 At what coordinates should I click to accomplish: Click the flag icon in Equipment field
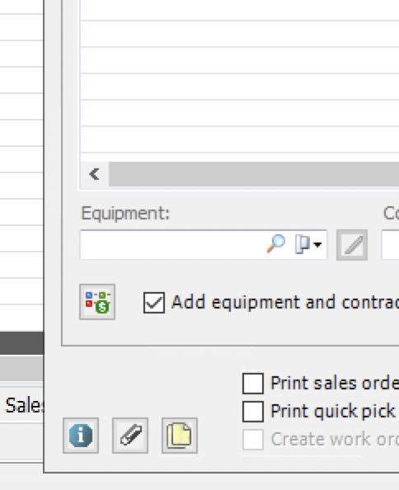(303, 244)
